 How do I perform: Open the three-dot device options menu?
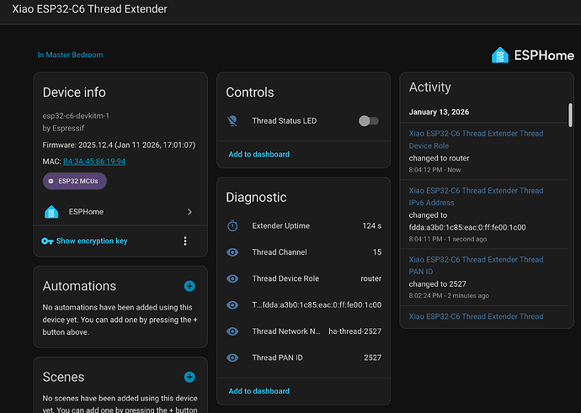tap(185, 241)
